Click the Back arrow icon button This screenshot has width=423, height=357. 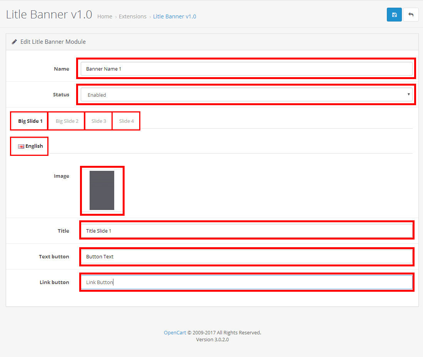411,15
